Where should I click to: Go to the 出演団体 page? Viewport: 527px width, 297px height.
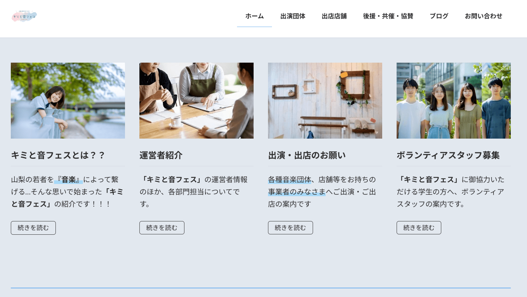point(292,16)
